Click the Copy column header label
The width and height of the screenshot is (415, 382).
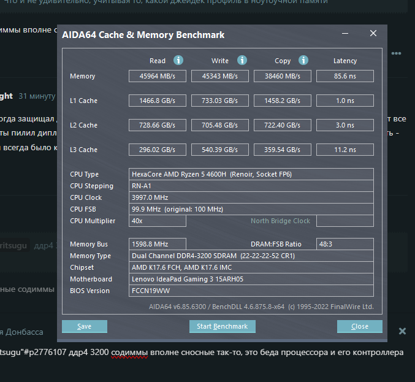283,61
